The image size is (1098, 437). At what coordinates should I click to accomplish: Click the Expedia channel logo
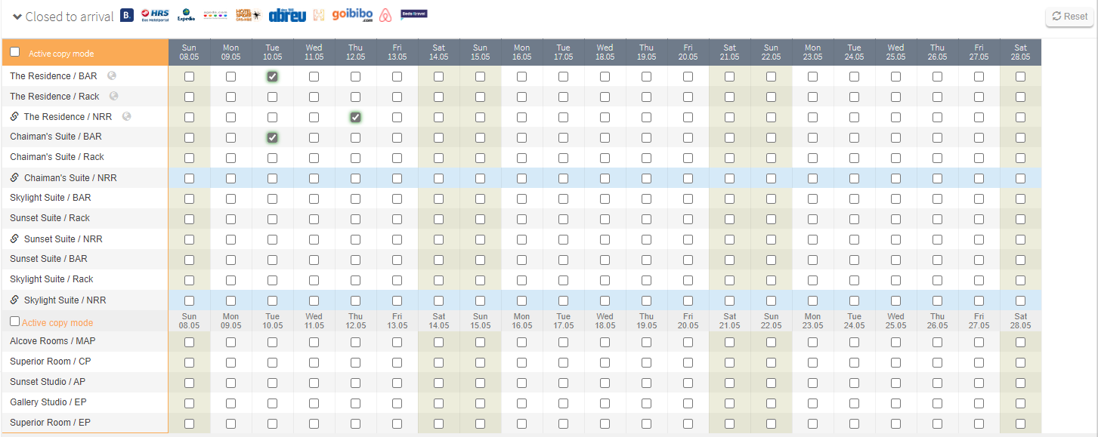click(186, 15)
